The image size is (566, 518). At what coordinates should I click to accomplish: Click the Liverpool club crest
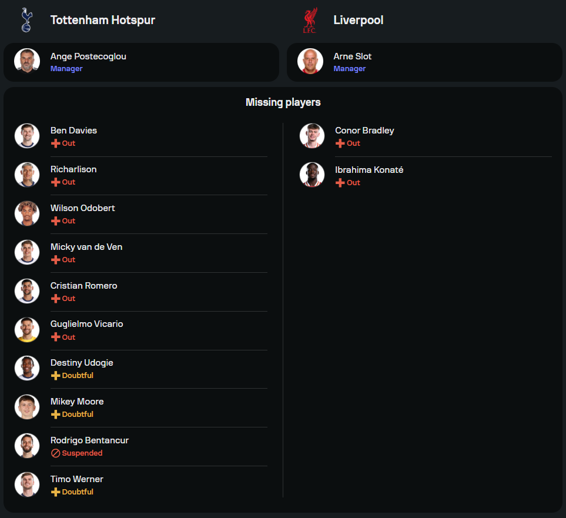coord(310,20)
